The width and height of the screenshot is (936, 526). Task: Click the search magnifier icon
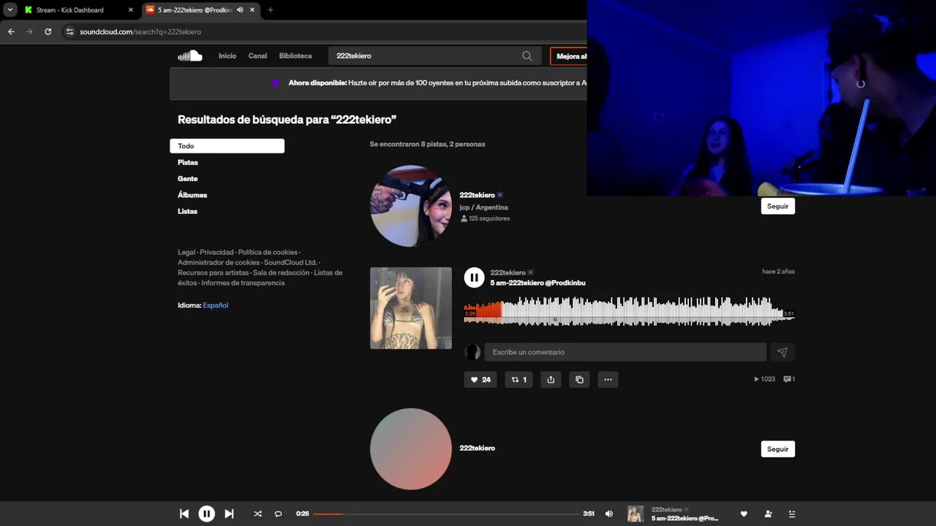pyautogui.click(x=526, y=56)
